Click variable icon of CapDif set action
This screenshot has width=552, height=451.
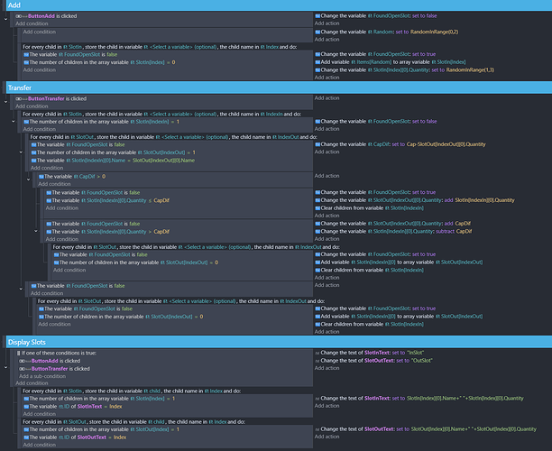click(317, 143)
